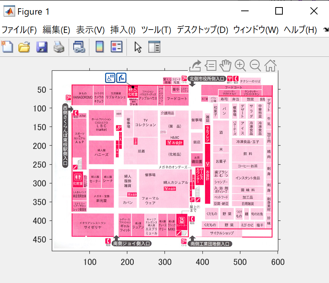Open the ファイル(F) menu
Viewport: 329px width, 283px height.
19,30
